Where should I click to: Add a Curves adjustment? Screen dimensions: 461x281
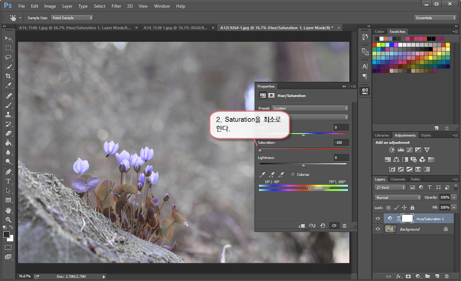click(x=409, y=150)
